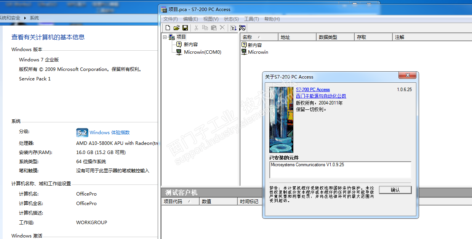Select the 新内容 row in the list pane
Screen dimensions: 472x239
[255, 45]
